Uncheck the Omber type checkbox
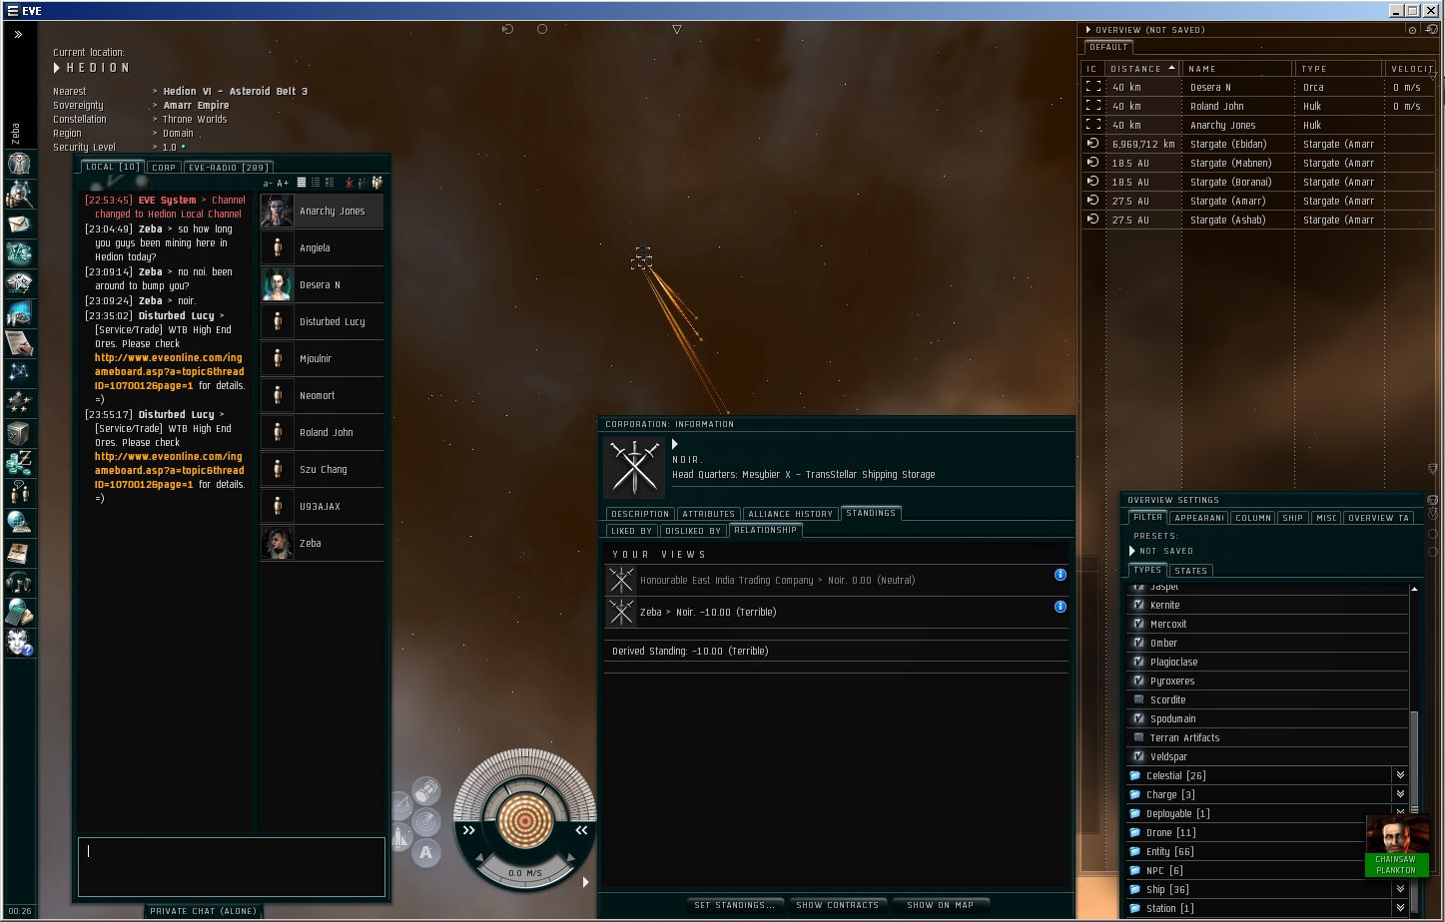Viewport: 1445px width, 922px height. point(1138,643)
